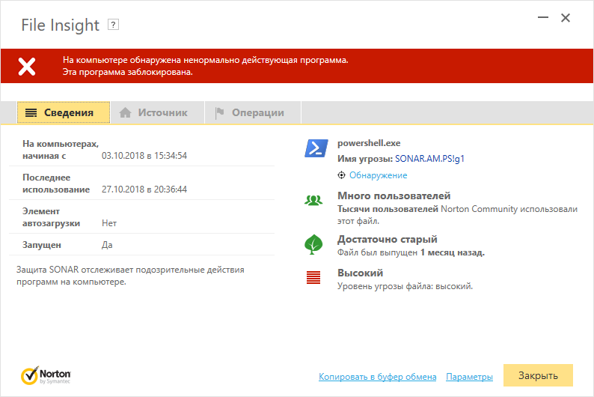This screenshot has height=397, width=594.
Task: Click the house icon on Источник tab
Action: 126,112
